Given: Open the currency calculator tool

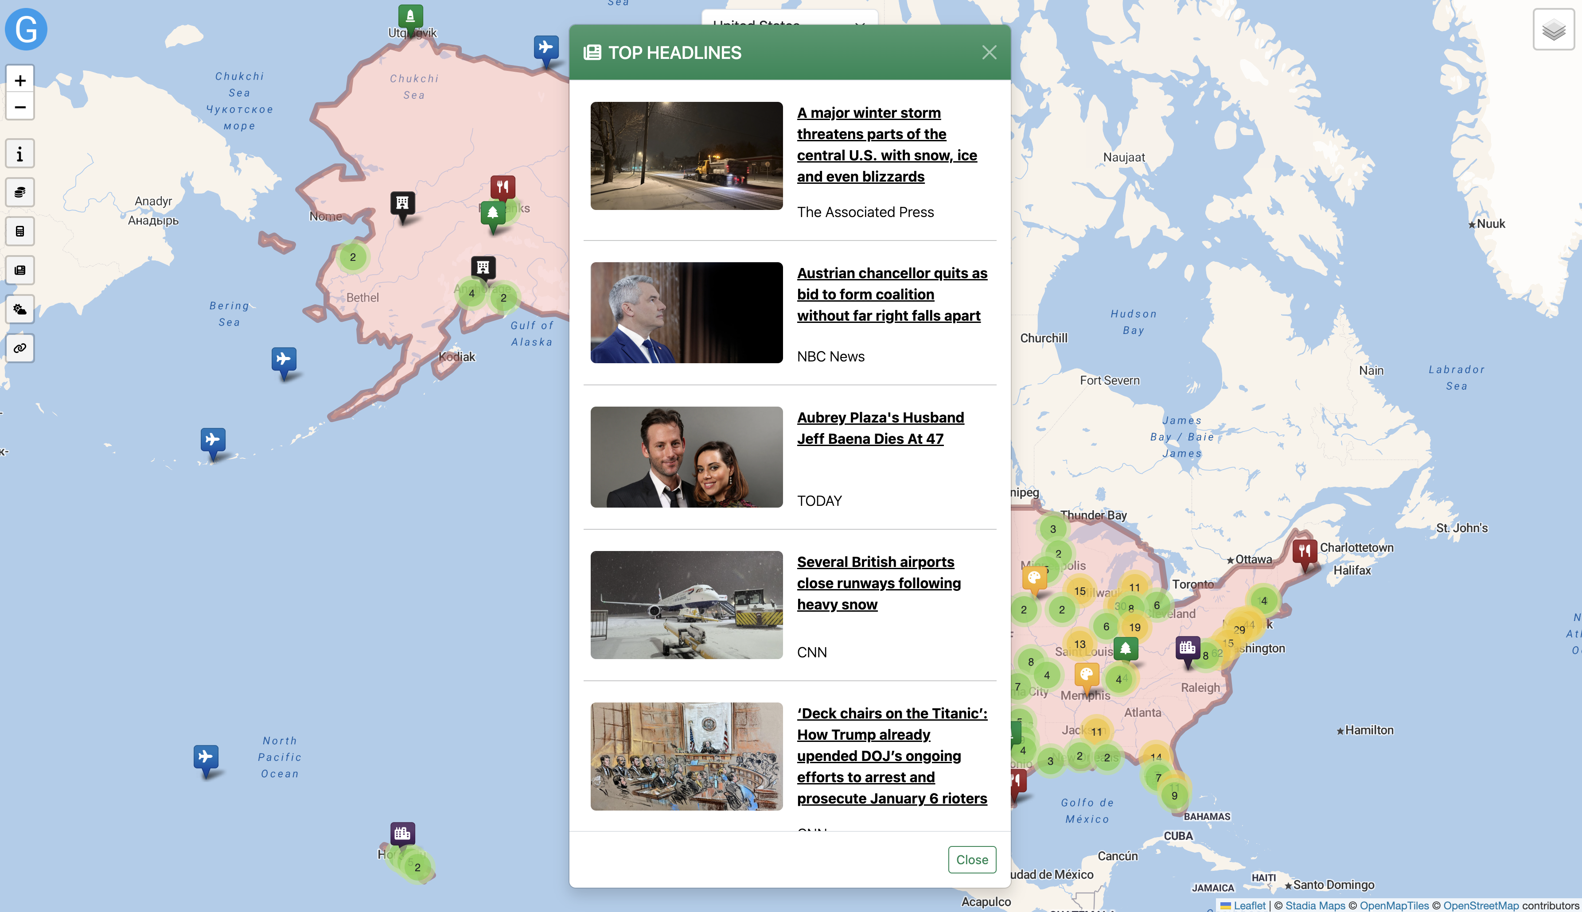Looking at the screenshot, I should [20, 232].
